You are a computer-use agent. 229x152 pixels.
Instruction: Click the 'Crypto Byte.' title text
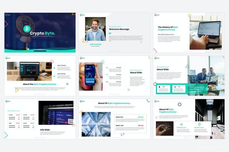click(x=43, y=33)
